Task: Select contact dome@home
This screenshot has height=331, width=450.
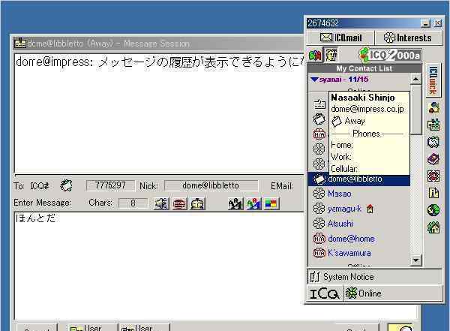Action: pyautogui.click(x=351, y=239)
